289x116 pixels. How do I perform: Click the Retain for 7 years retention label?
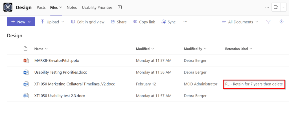[x=254, y=84]
